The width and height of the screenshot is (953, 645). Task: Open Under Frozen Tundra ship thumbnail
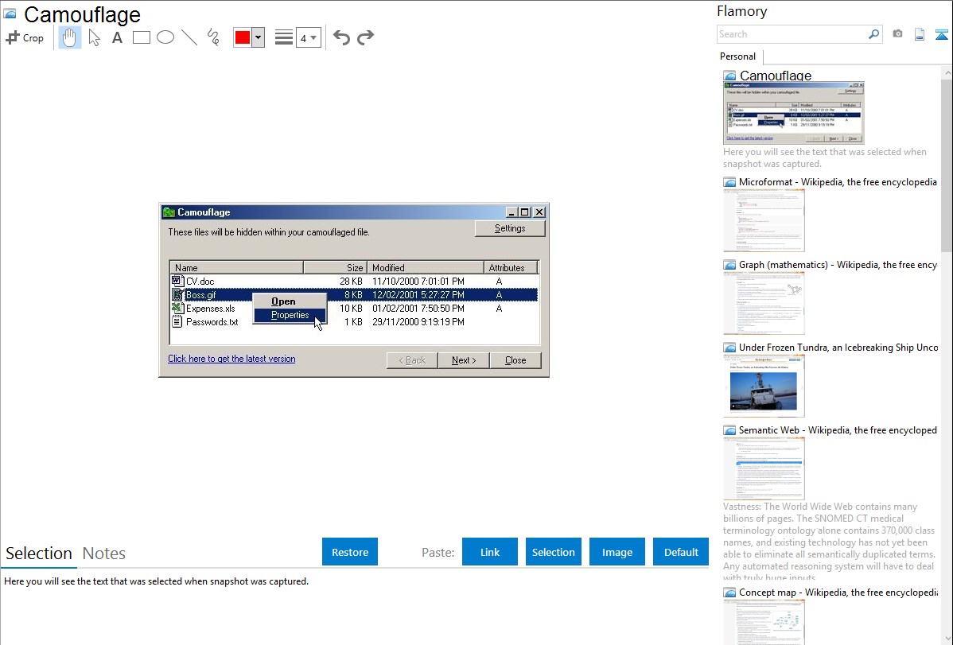click(x=764, y=386)
